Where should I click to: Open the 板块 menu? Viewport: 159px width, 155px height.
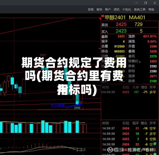[x=99, y=10]
